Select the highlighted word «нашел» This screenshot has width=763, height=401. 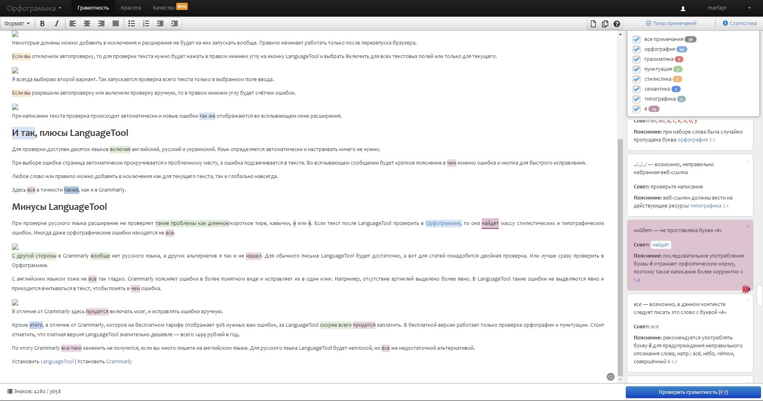coord(254,256)
